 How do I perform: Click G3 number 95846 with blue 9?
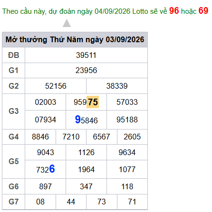point(86,120)
